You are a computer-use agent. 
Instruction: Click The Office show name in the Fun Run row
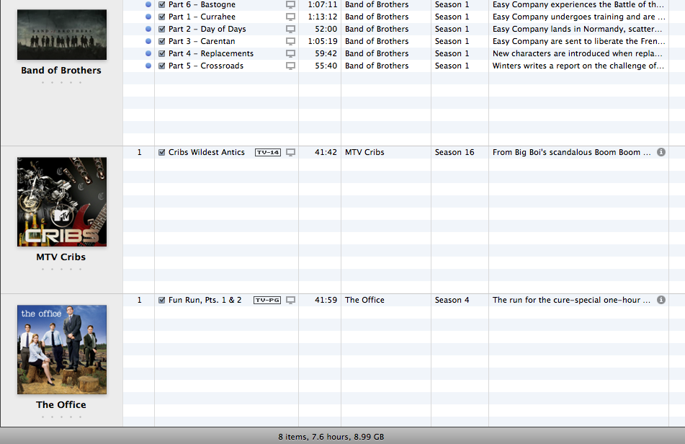[x=364, y=300]
